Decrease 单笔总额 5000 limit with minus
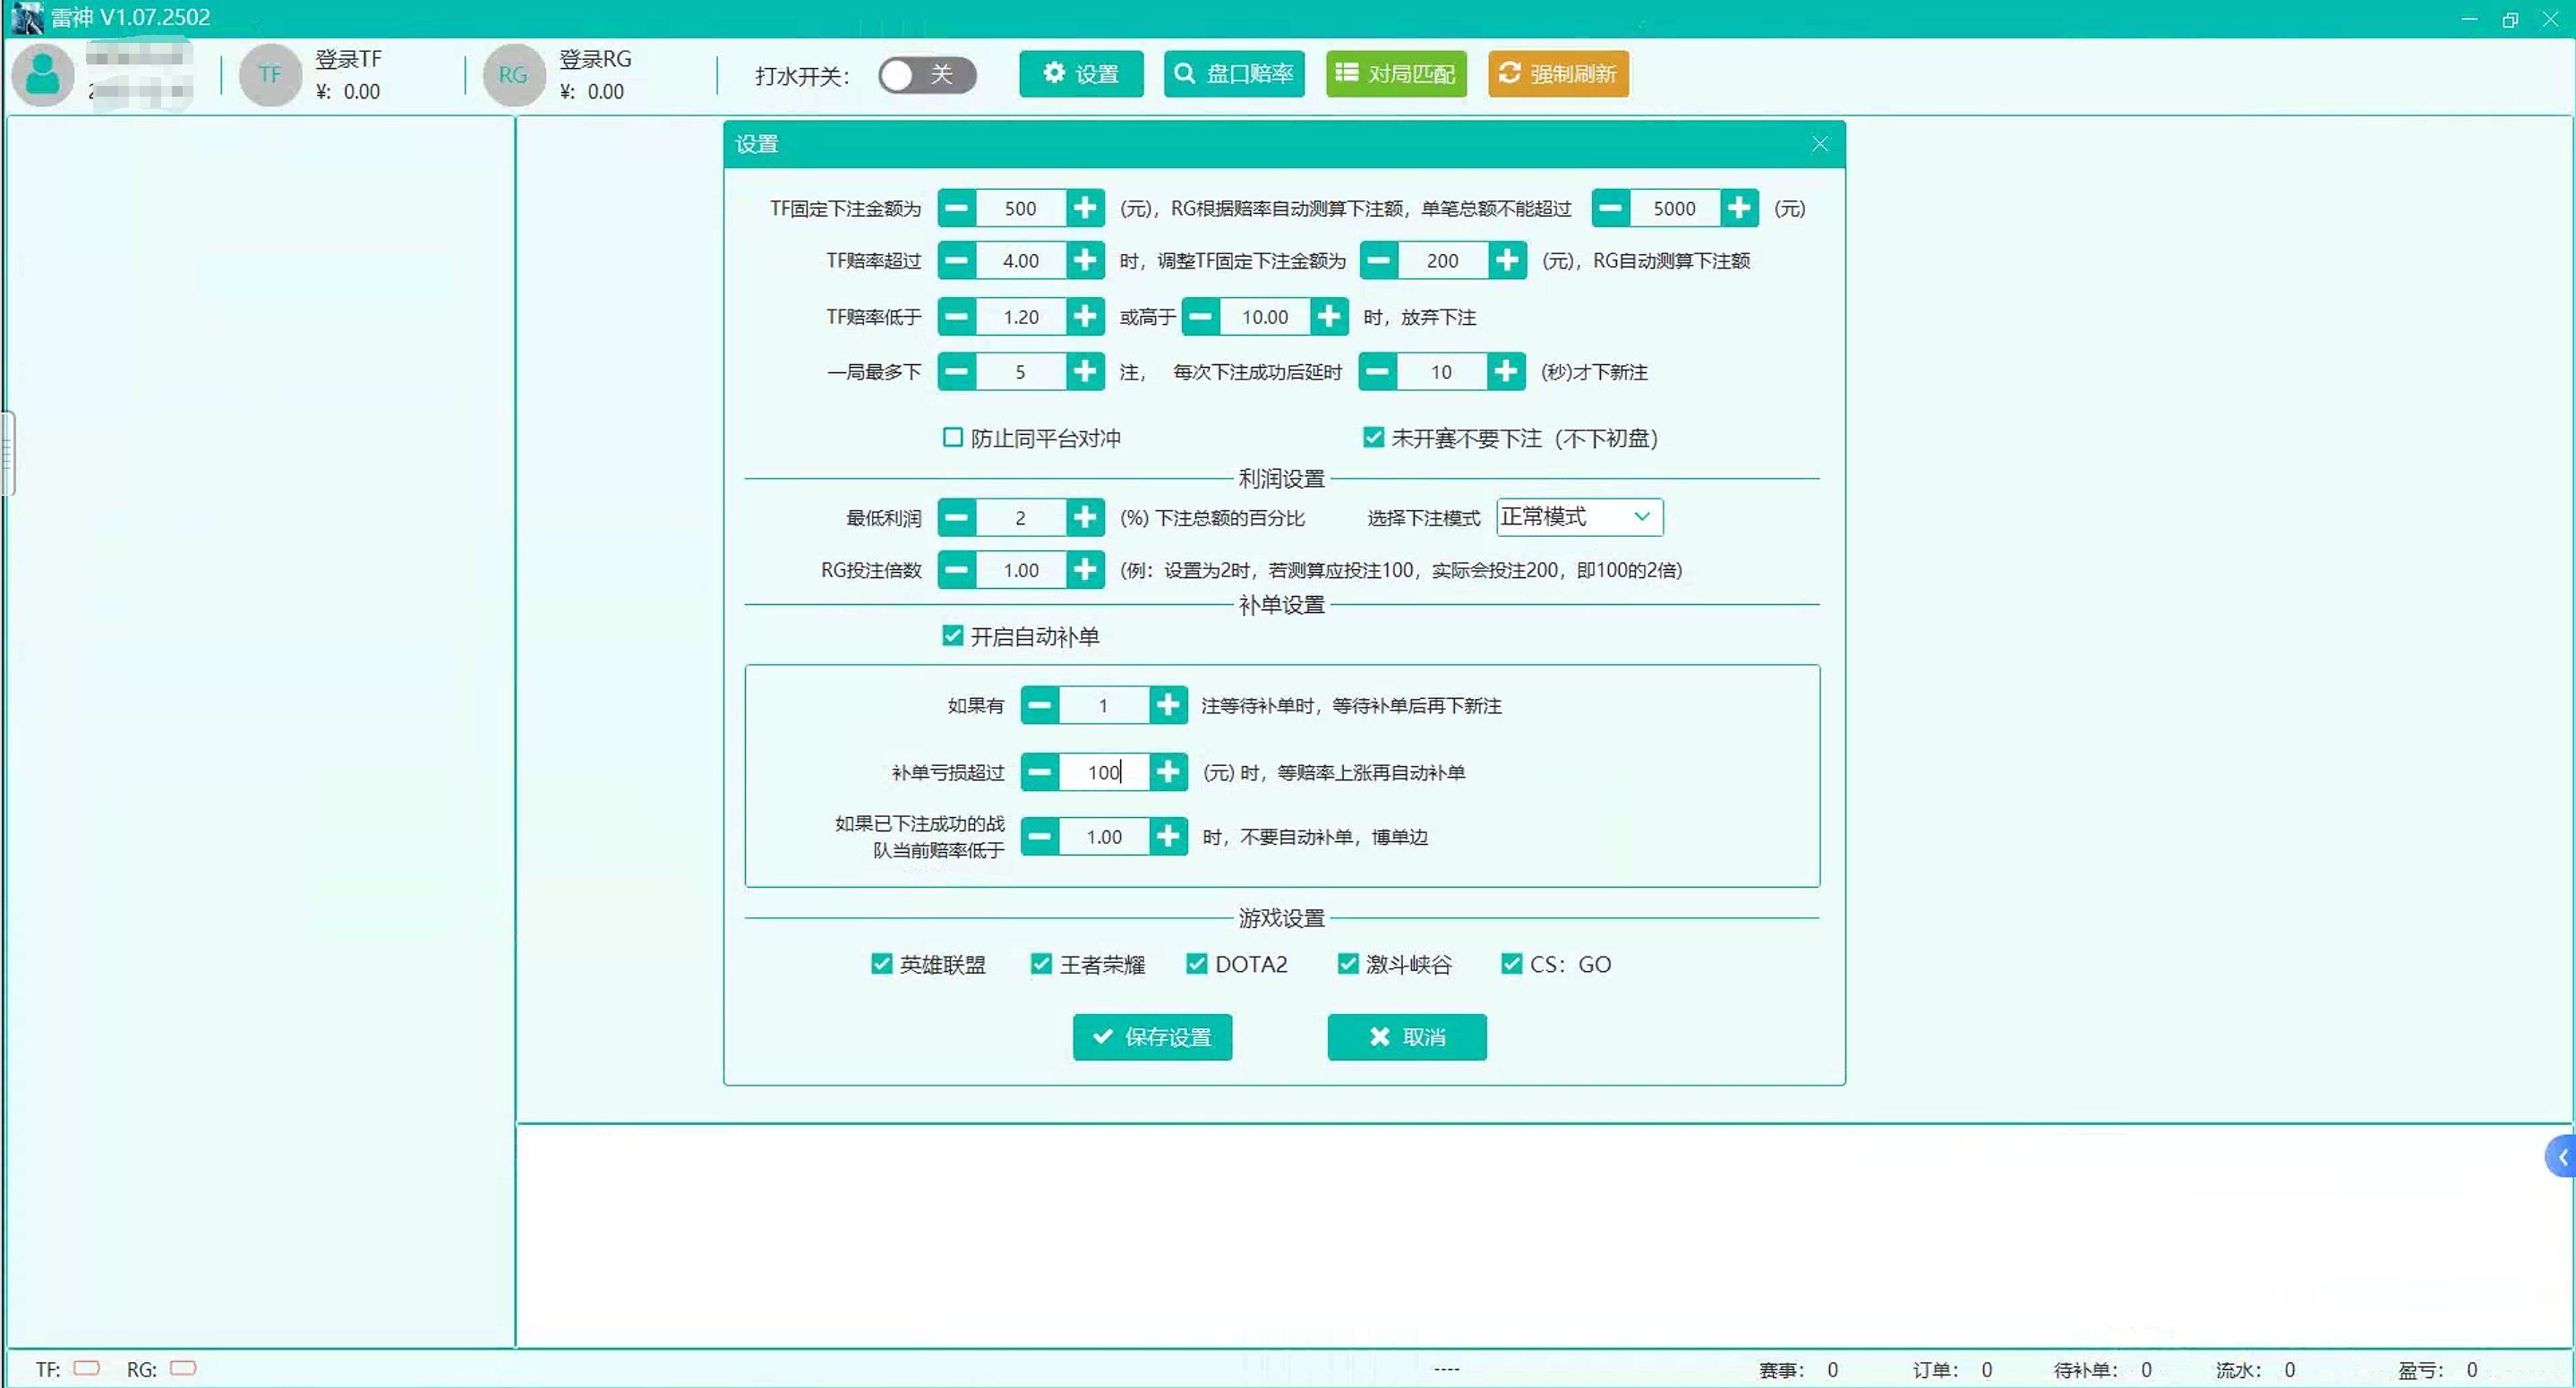 (x=1610, y=208)
